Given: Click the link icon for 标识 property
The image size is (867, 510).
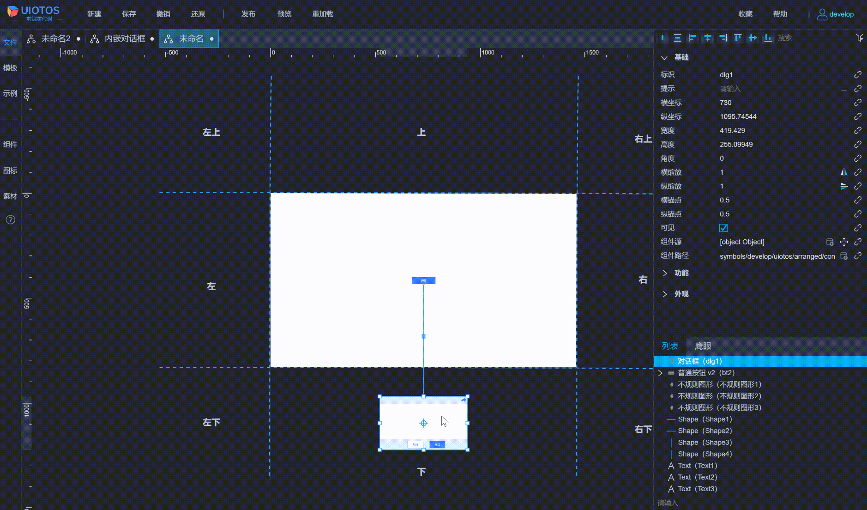Looking at the screenshot, I should point(858,75).
